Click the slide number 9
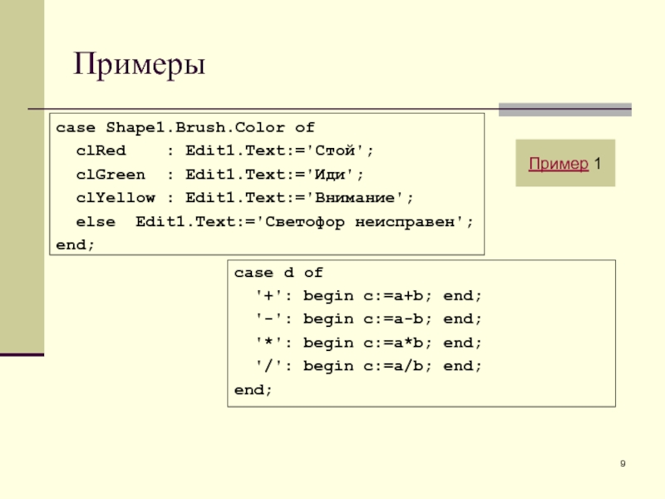Viewport: 665px width, 499px height. [623, 463]
